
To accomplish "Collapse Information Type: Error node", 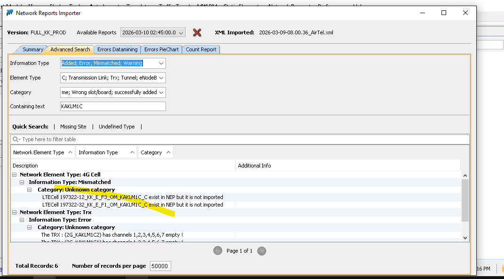I will [22, 220].
